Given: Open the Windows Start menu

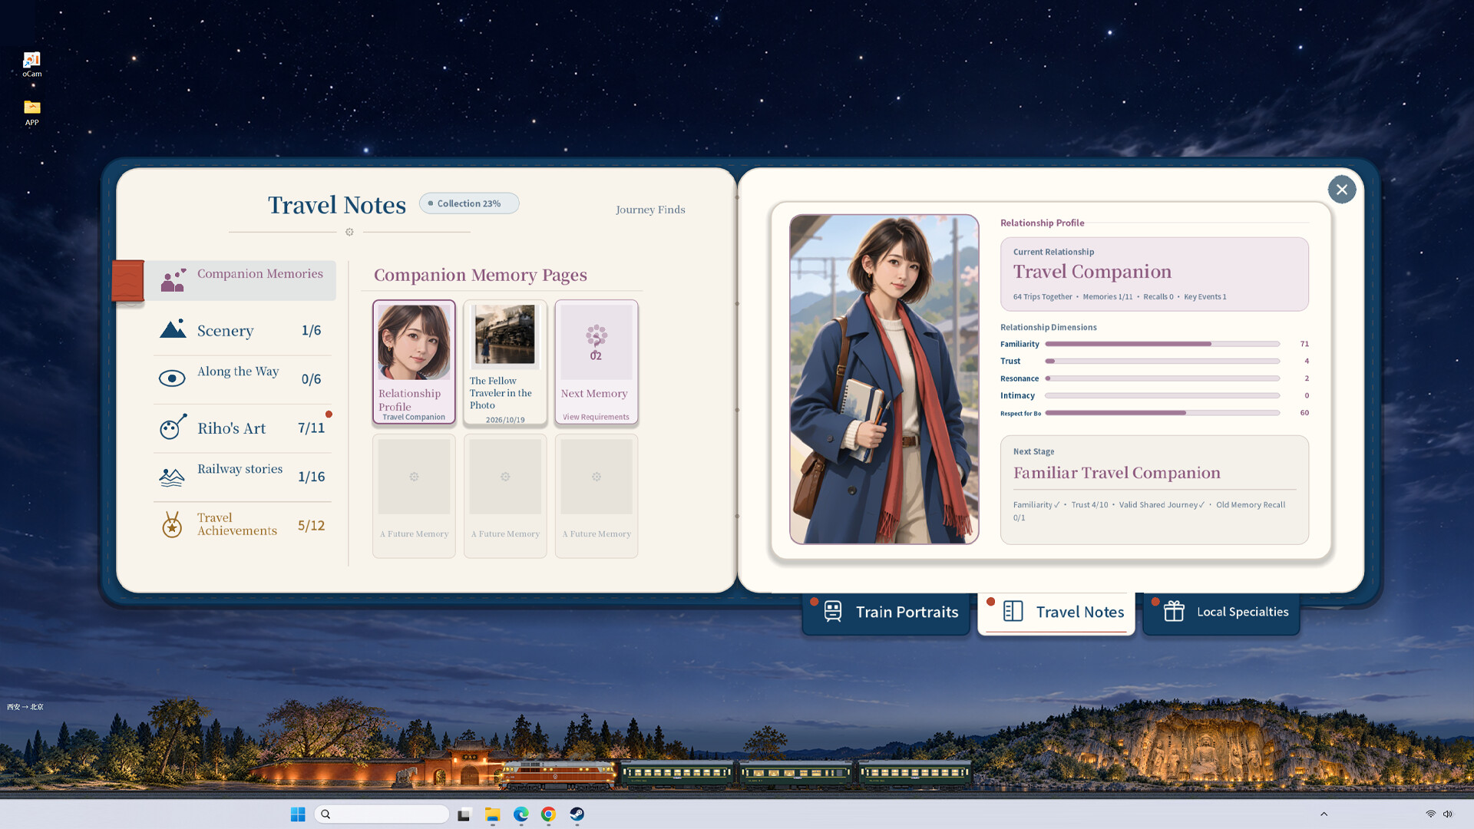Looking at the screenshot, I should [298, 814].
